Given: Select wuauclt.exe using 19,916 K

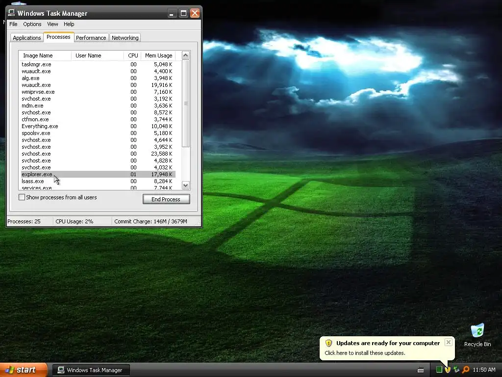Looking at the screenshot, I should point(98,85).
